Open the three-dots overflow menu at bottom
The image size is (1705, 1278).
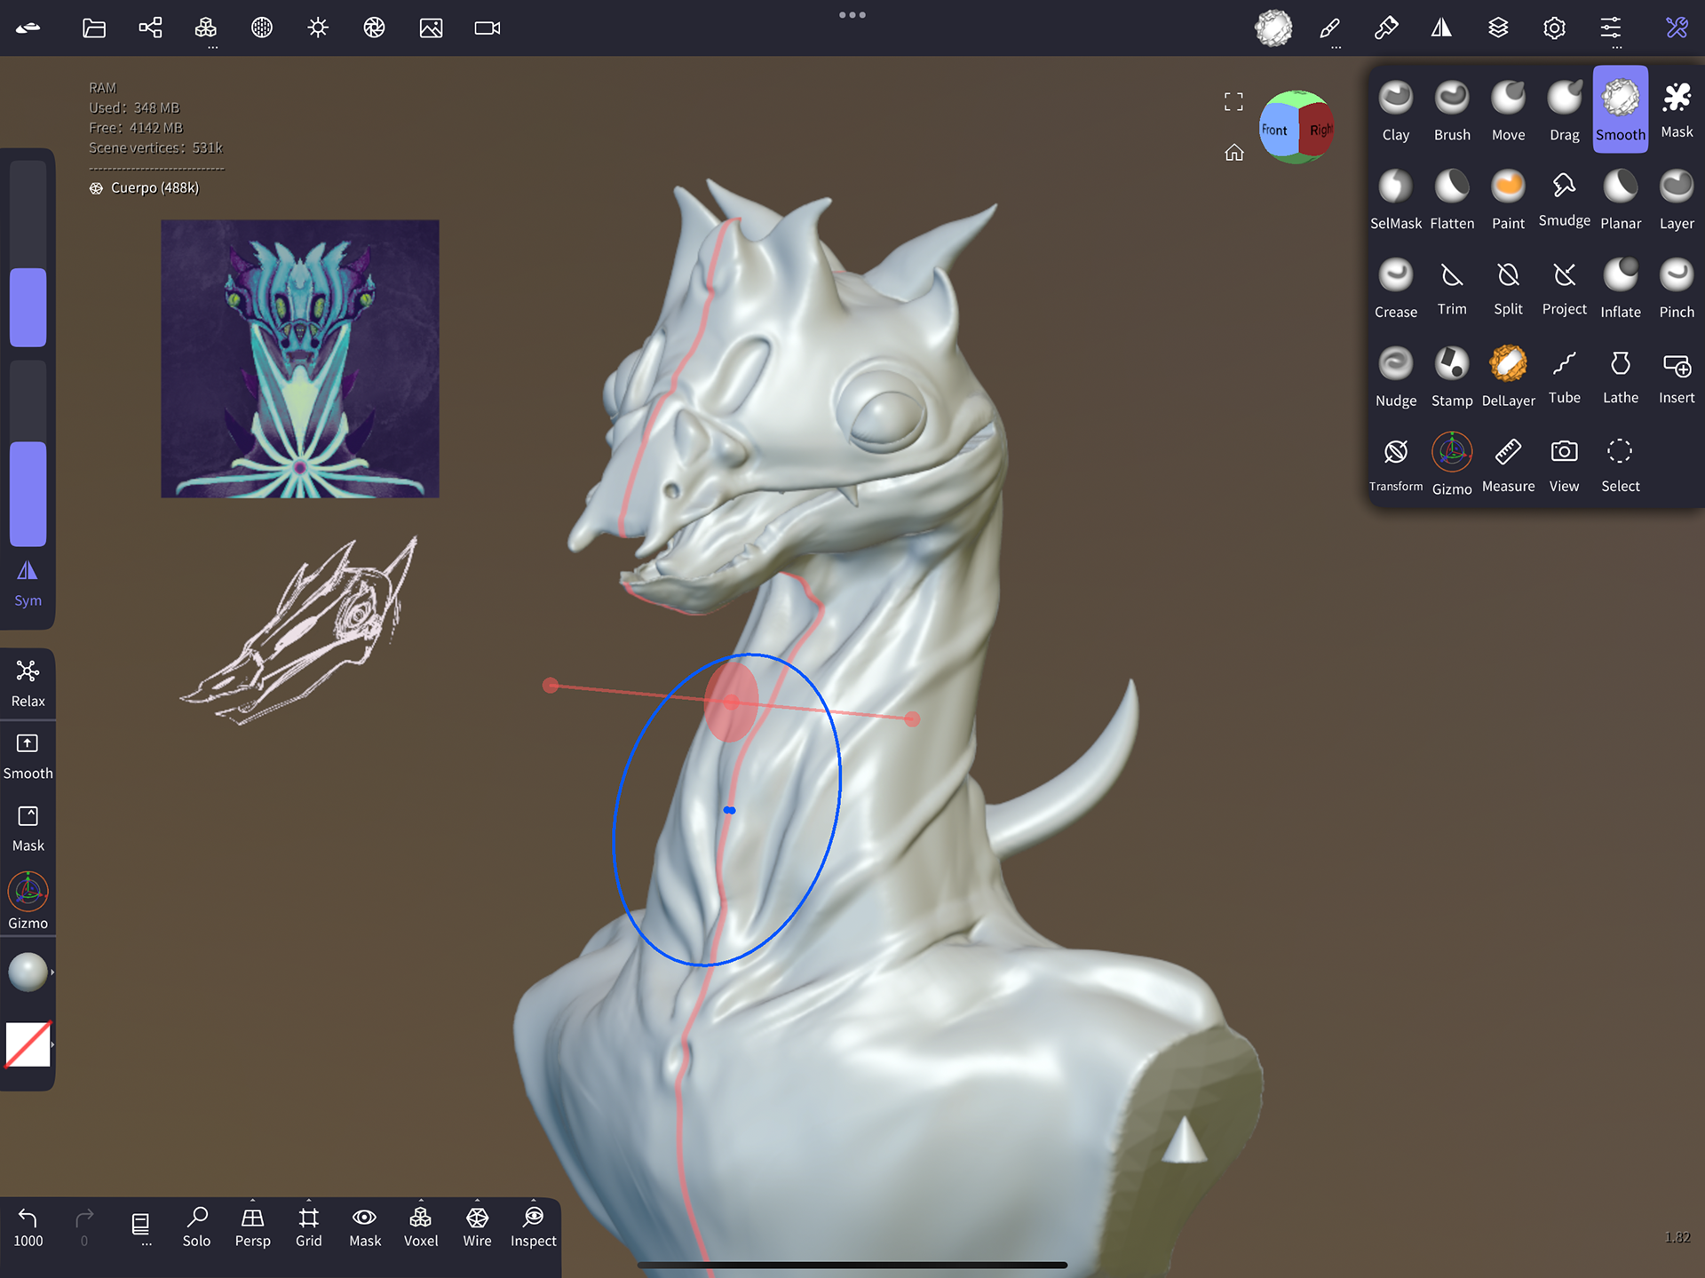140,1228
